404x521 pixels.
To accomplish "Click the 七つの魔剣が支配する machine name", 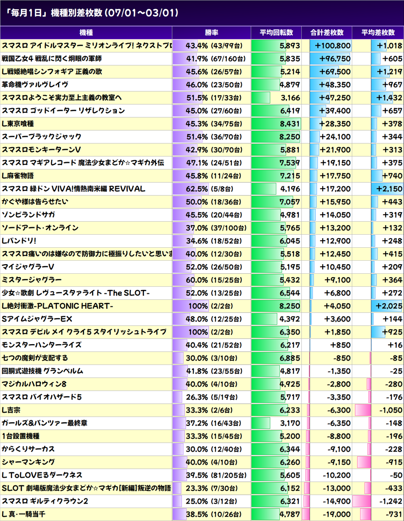I will pyautogui.click(x=35, y=358).
